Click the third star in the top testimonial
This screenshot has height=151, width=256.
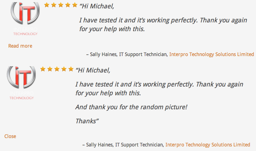click(61, 5)
